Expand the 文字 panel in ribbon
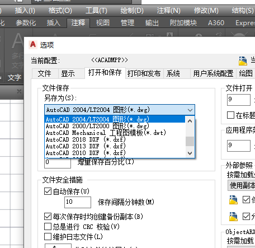The image size is (255, 248). (15, 77)
